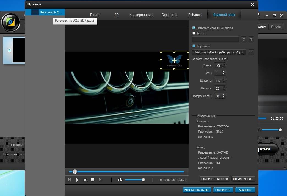The height and width of the screenshot is (196, 287).
Task: Switch to the 3D tab
Action: click(x=117, y=15)
